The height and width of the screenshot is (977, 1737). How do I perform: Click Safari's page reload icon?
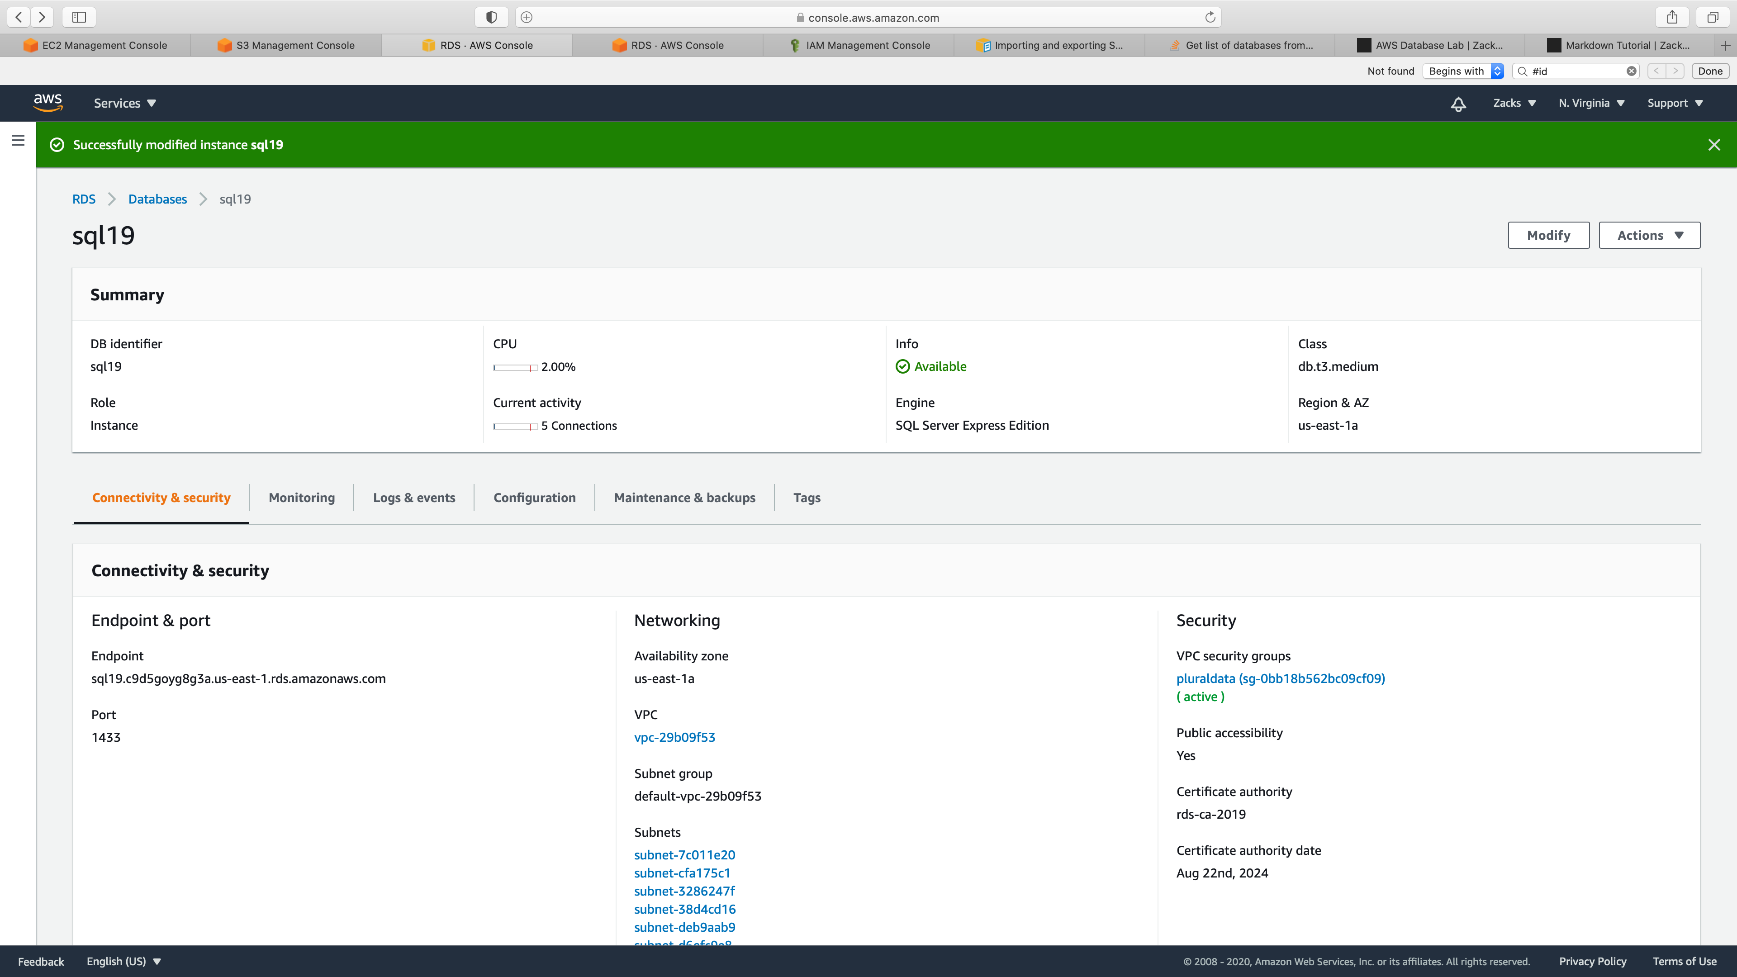tap(1210, 18)
